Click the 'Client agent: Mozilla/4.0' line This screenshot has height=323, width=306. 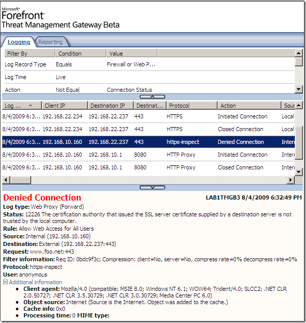(155, 292)
